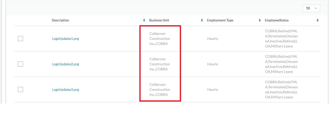Screen dimensions: 330x116
Task: Open the LogoUpdates1.png link
Action: pyautogui.click(x=65, y=39)
